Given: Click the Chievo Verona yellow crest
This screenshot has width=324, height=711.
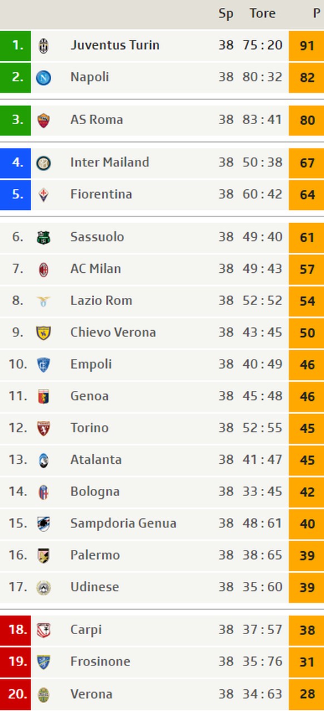Looking at the screenshot, I should pos(43,333).
